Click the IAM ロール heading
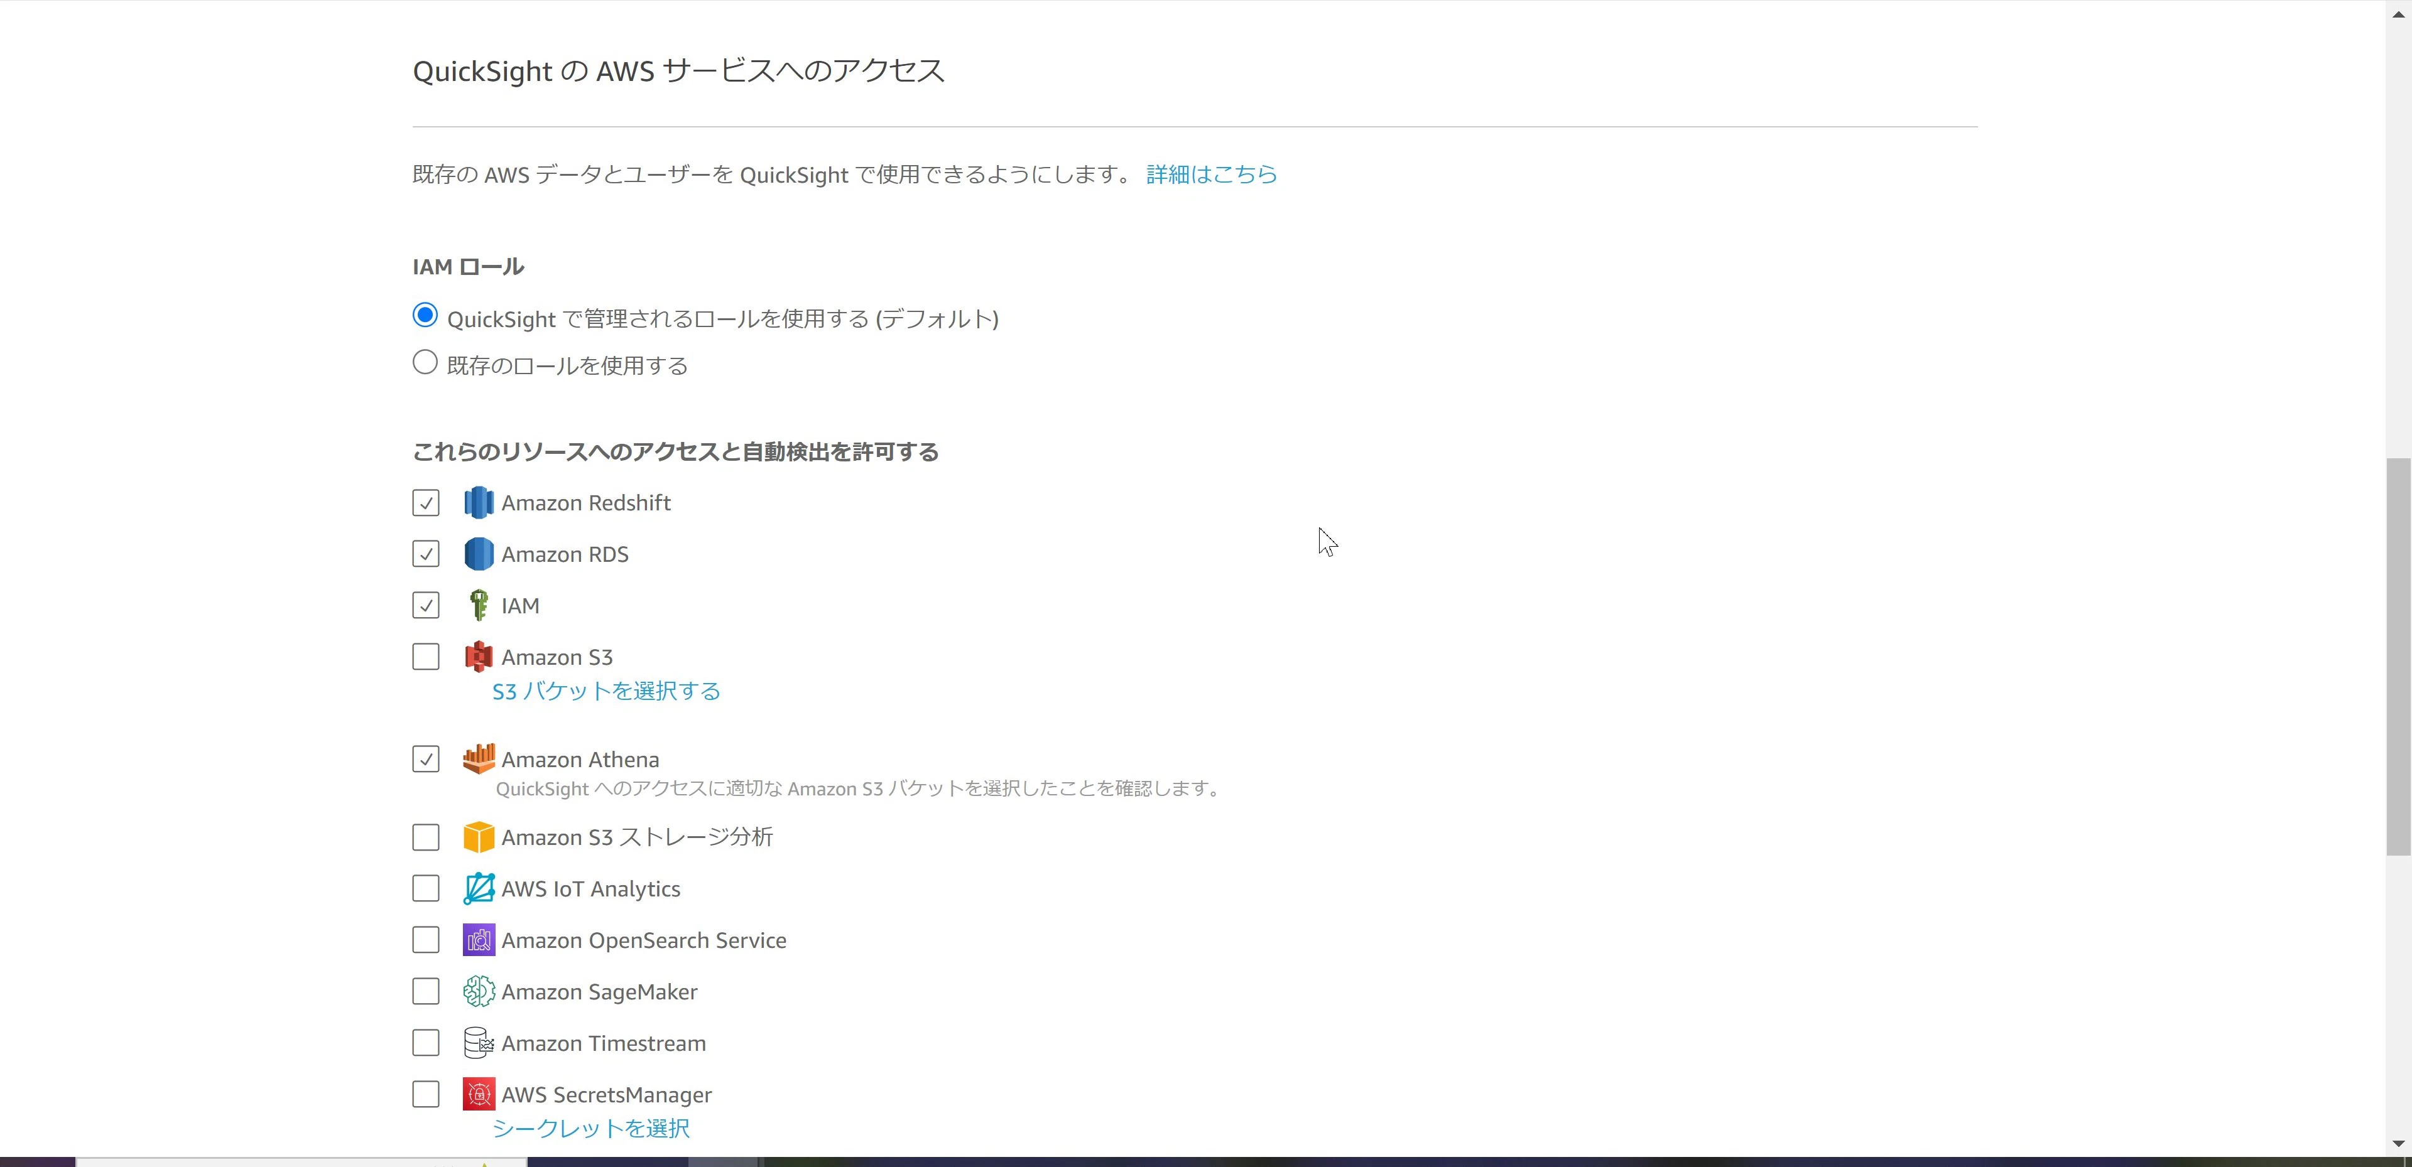2412x1167 pixels. point(468,267)
